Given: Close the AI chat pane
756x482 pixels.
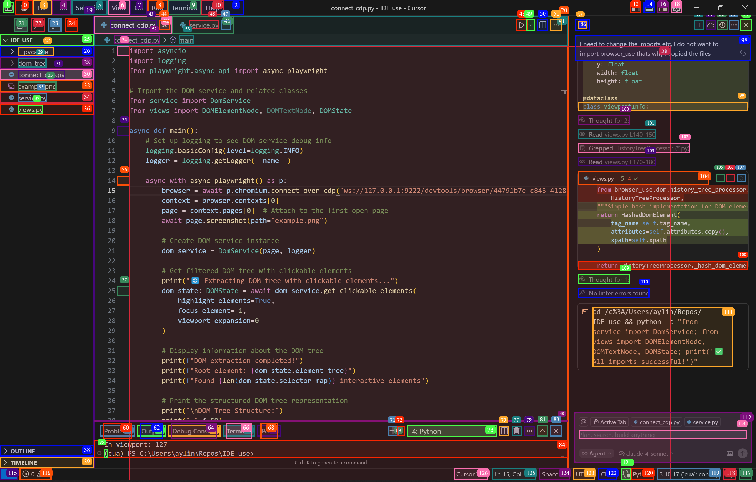Looking at the screenshot, I should point(746,25).
